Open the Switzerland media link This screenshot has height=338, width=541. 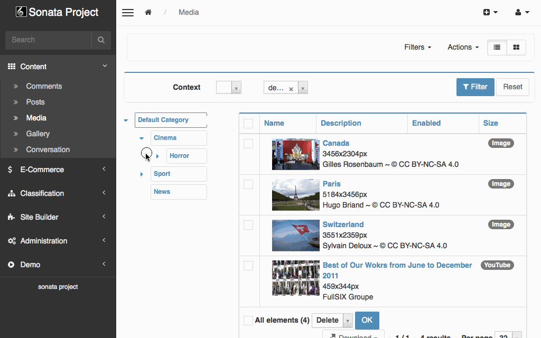coord(343,224)
